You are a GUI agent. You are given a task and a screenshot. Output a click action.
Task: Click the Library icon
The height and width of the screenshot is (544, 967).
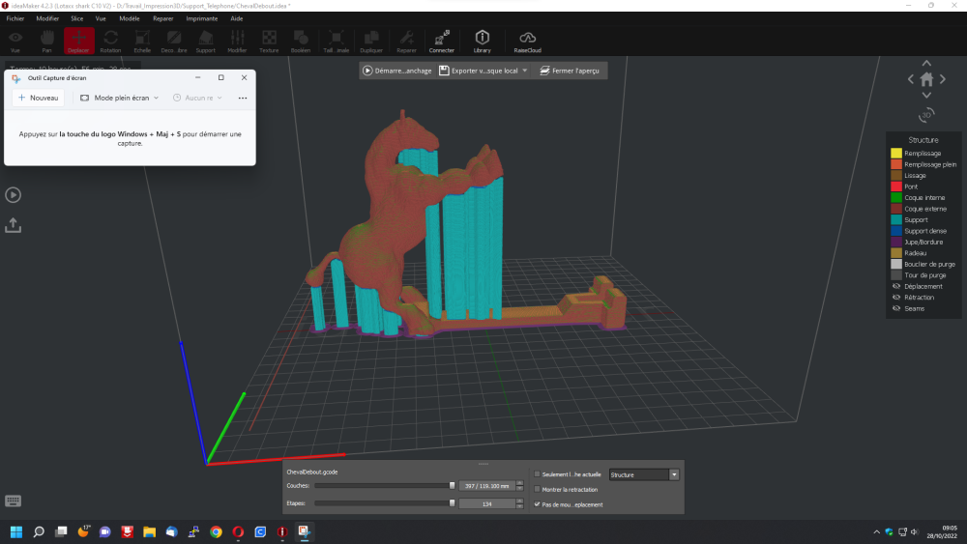coord(482,40)
